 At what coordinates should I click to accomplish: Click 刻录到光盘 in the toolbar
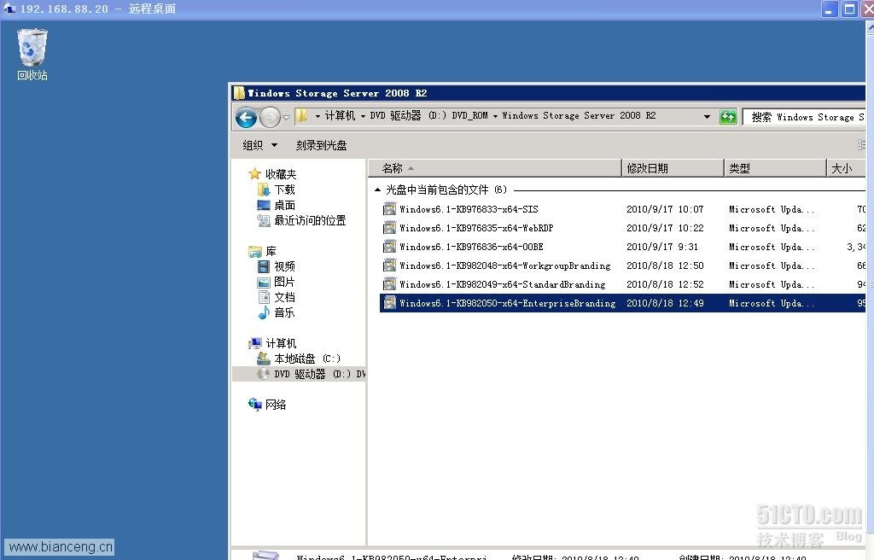tap(321, 145)
